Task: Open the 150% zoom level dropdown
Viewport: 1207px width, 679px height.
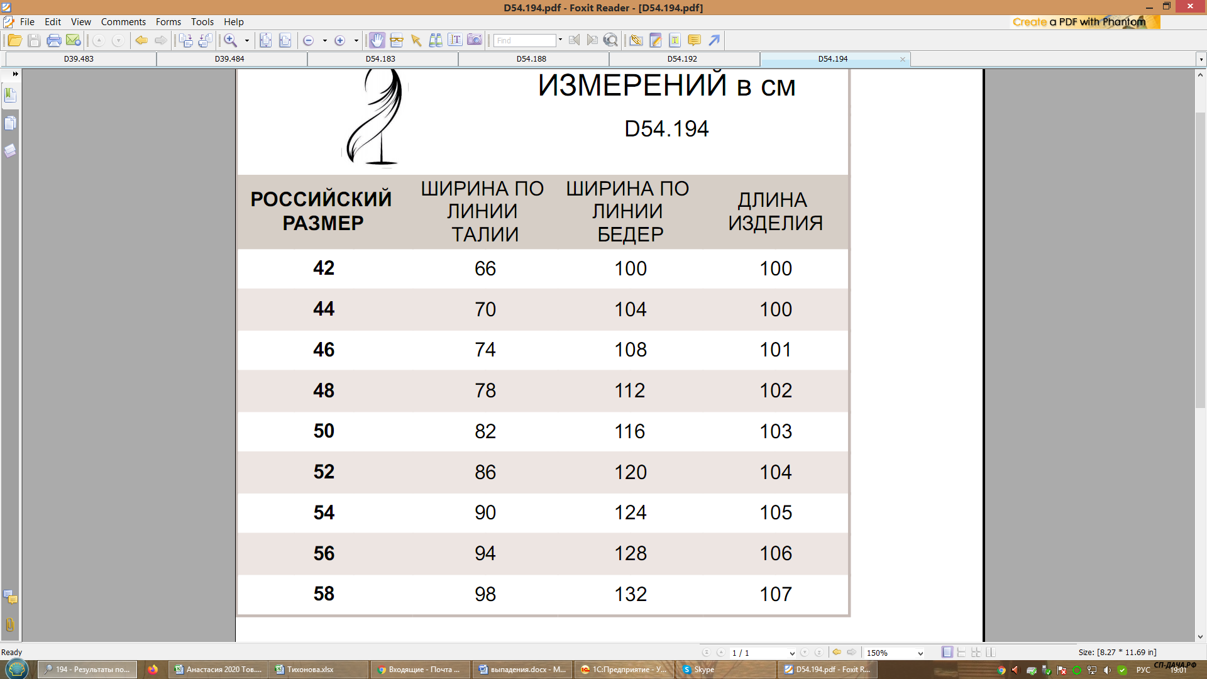Action: tap(920, 653)
